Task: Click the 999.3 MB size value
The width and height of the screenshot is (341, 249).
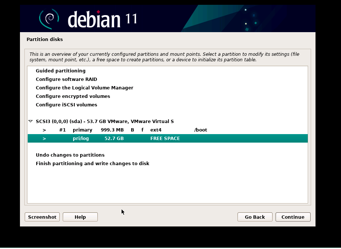Action: [112, 130]
